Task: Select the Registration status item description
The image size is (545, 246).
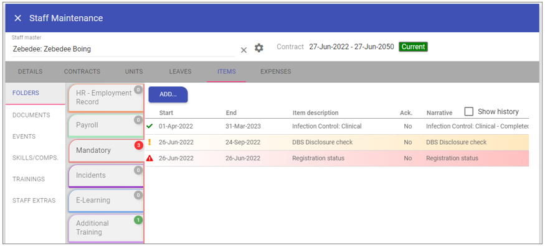Action: click(x=318, y=158)
